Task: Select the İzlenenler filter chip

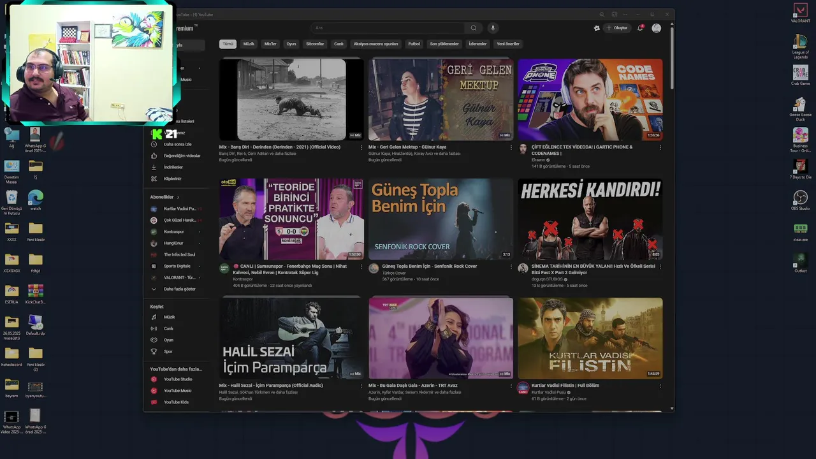Action: point(477,44)
